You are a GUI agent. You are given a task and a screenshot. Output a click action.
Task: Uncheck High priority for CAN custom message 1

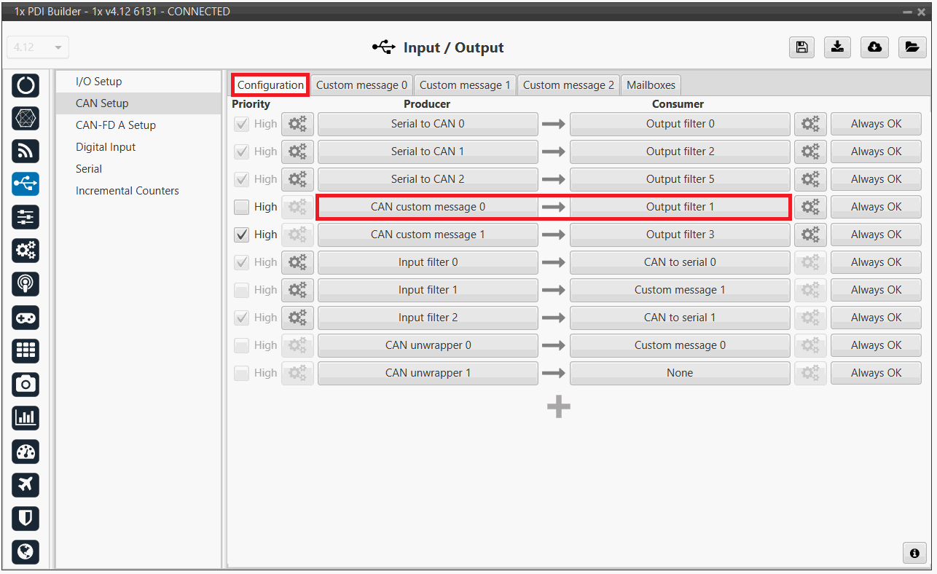241,235
